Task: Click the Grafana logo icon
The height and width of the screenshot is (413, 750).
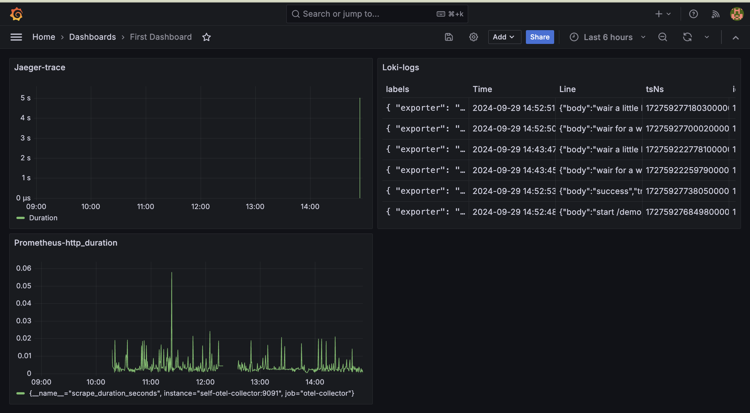Action: (x=16, y=14)
